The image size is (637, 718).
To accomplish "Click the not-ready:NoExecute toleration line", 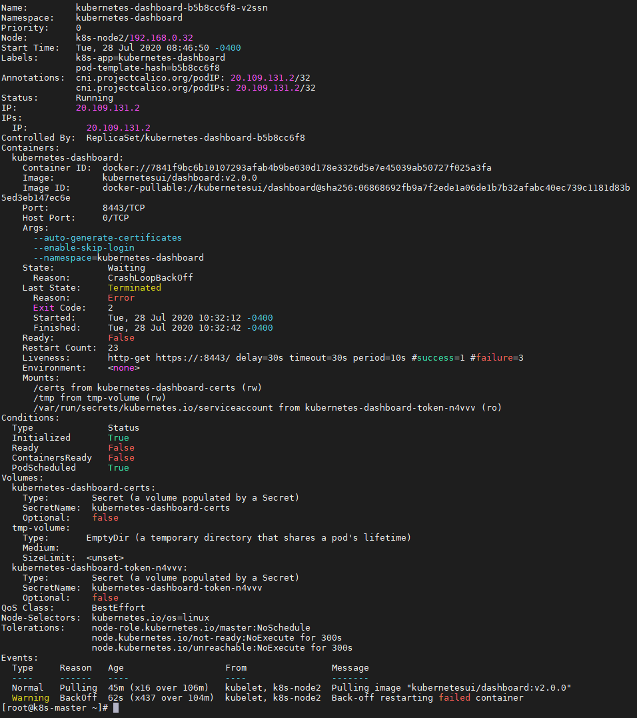I will click(217, 638).
